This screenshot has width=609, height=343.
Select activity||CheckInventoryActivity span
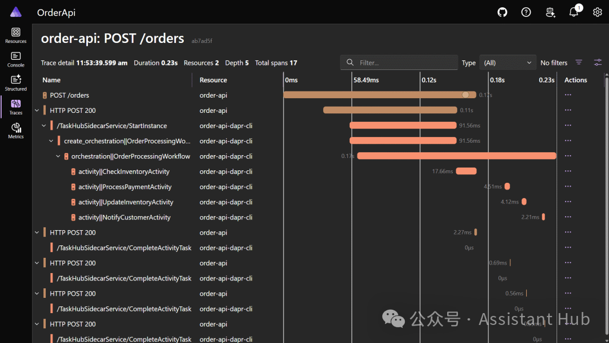tap(124, 171)
